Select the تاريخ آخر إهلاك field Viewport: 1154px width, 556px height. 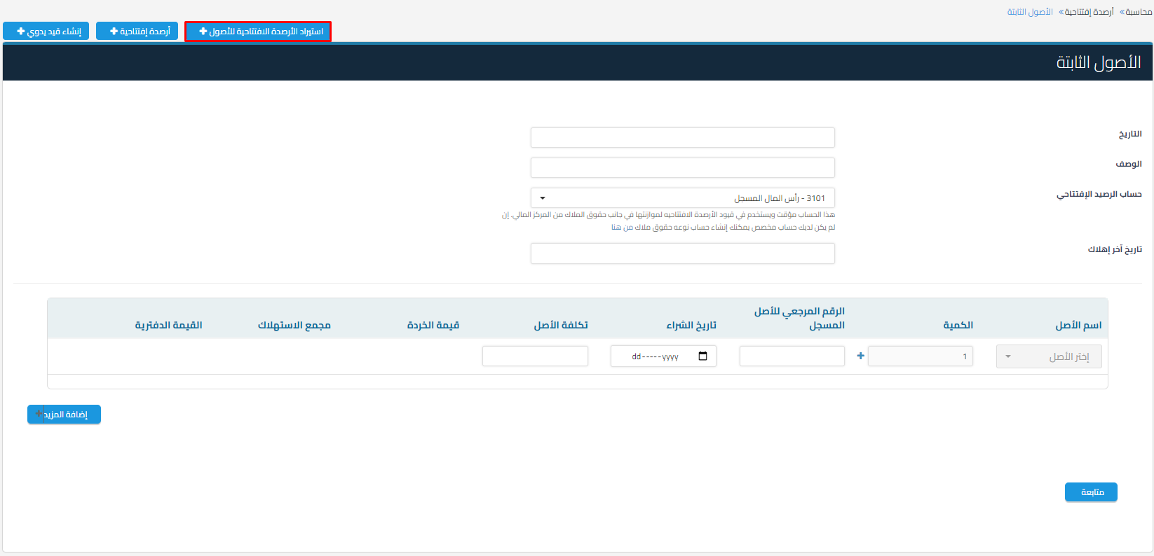pos(682,253)
